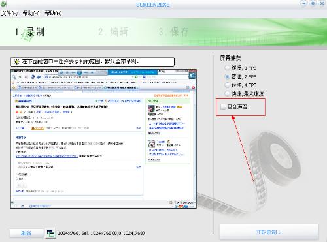Go to step 3. 保存
This screenshot has height=242, width=327.
174,32
